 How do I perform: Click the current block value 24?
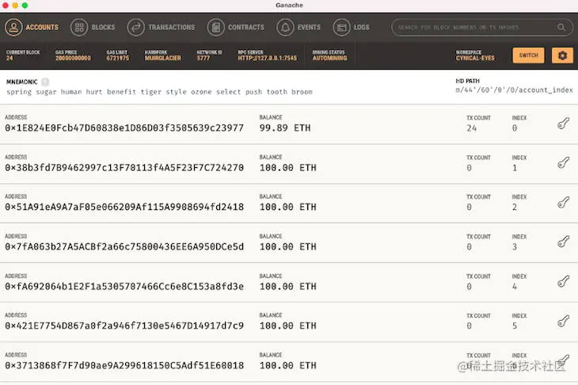pyautogui.click(x=10, y=58)
